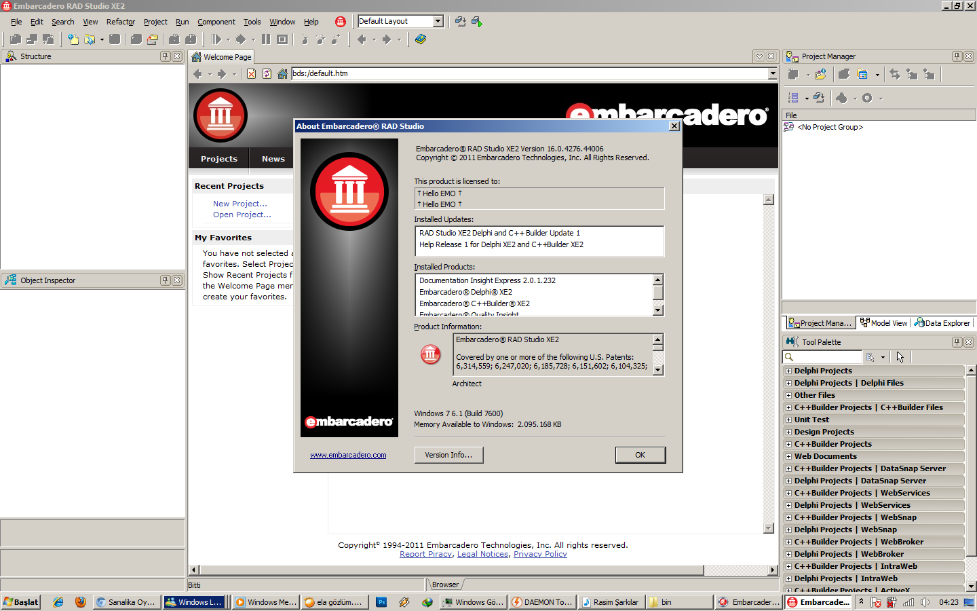The image size is (977, 611).
Task: Click the View icon in Project Manager toolbar
Action: [862, 75]
